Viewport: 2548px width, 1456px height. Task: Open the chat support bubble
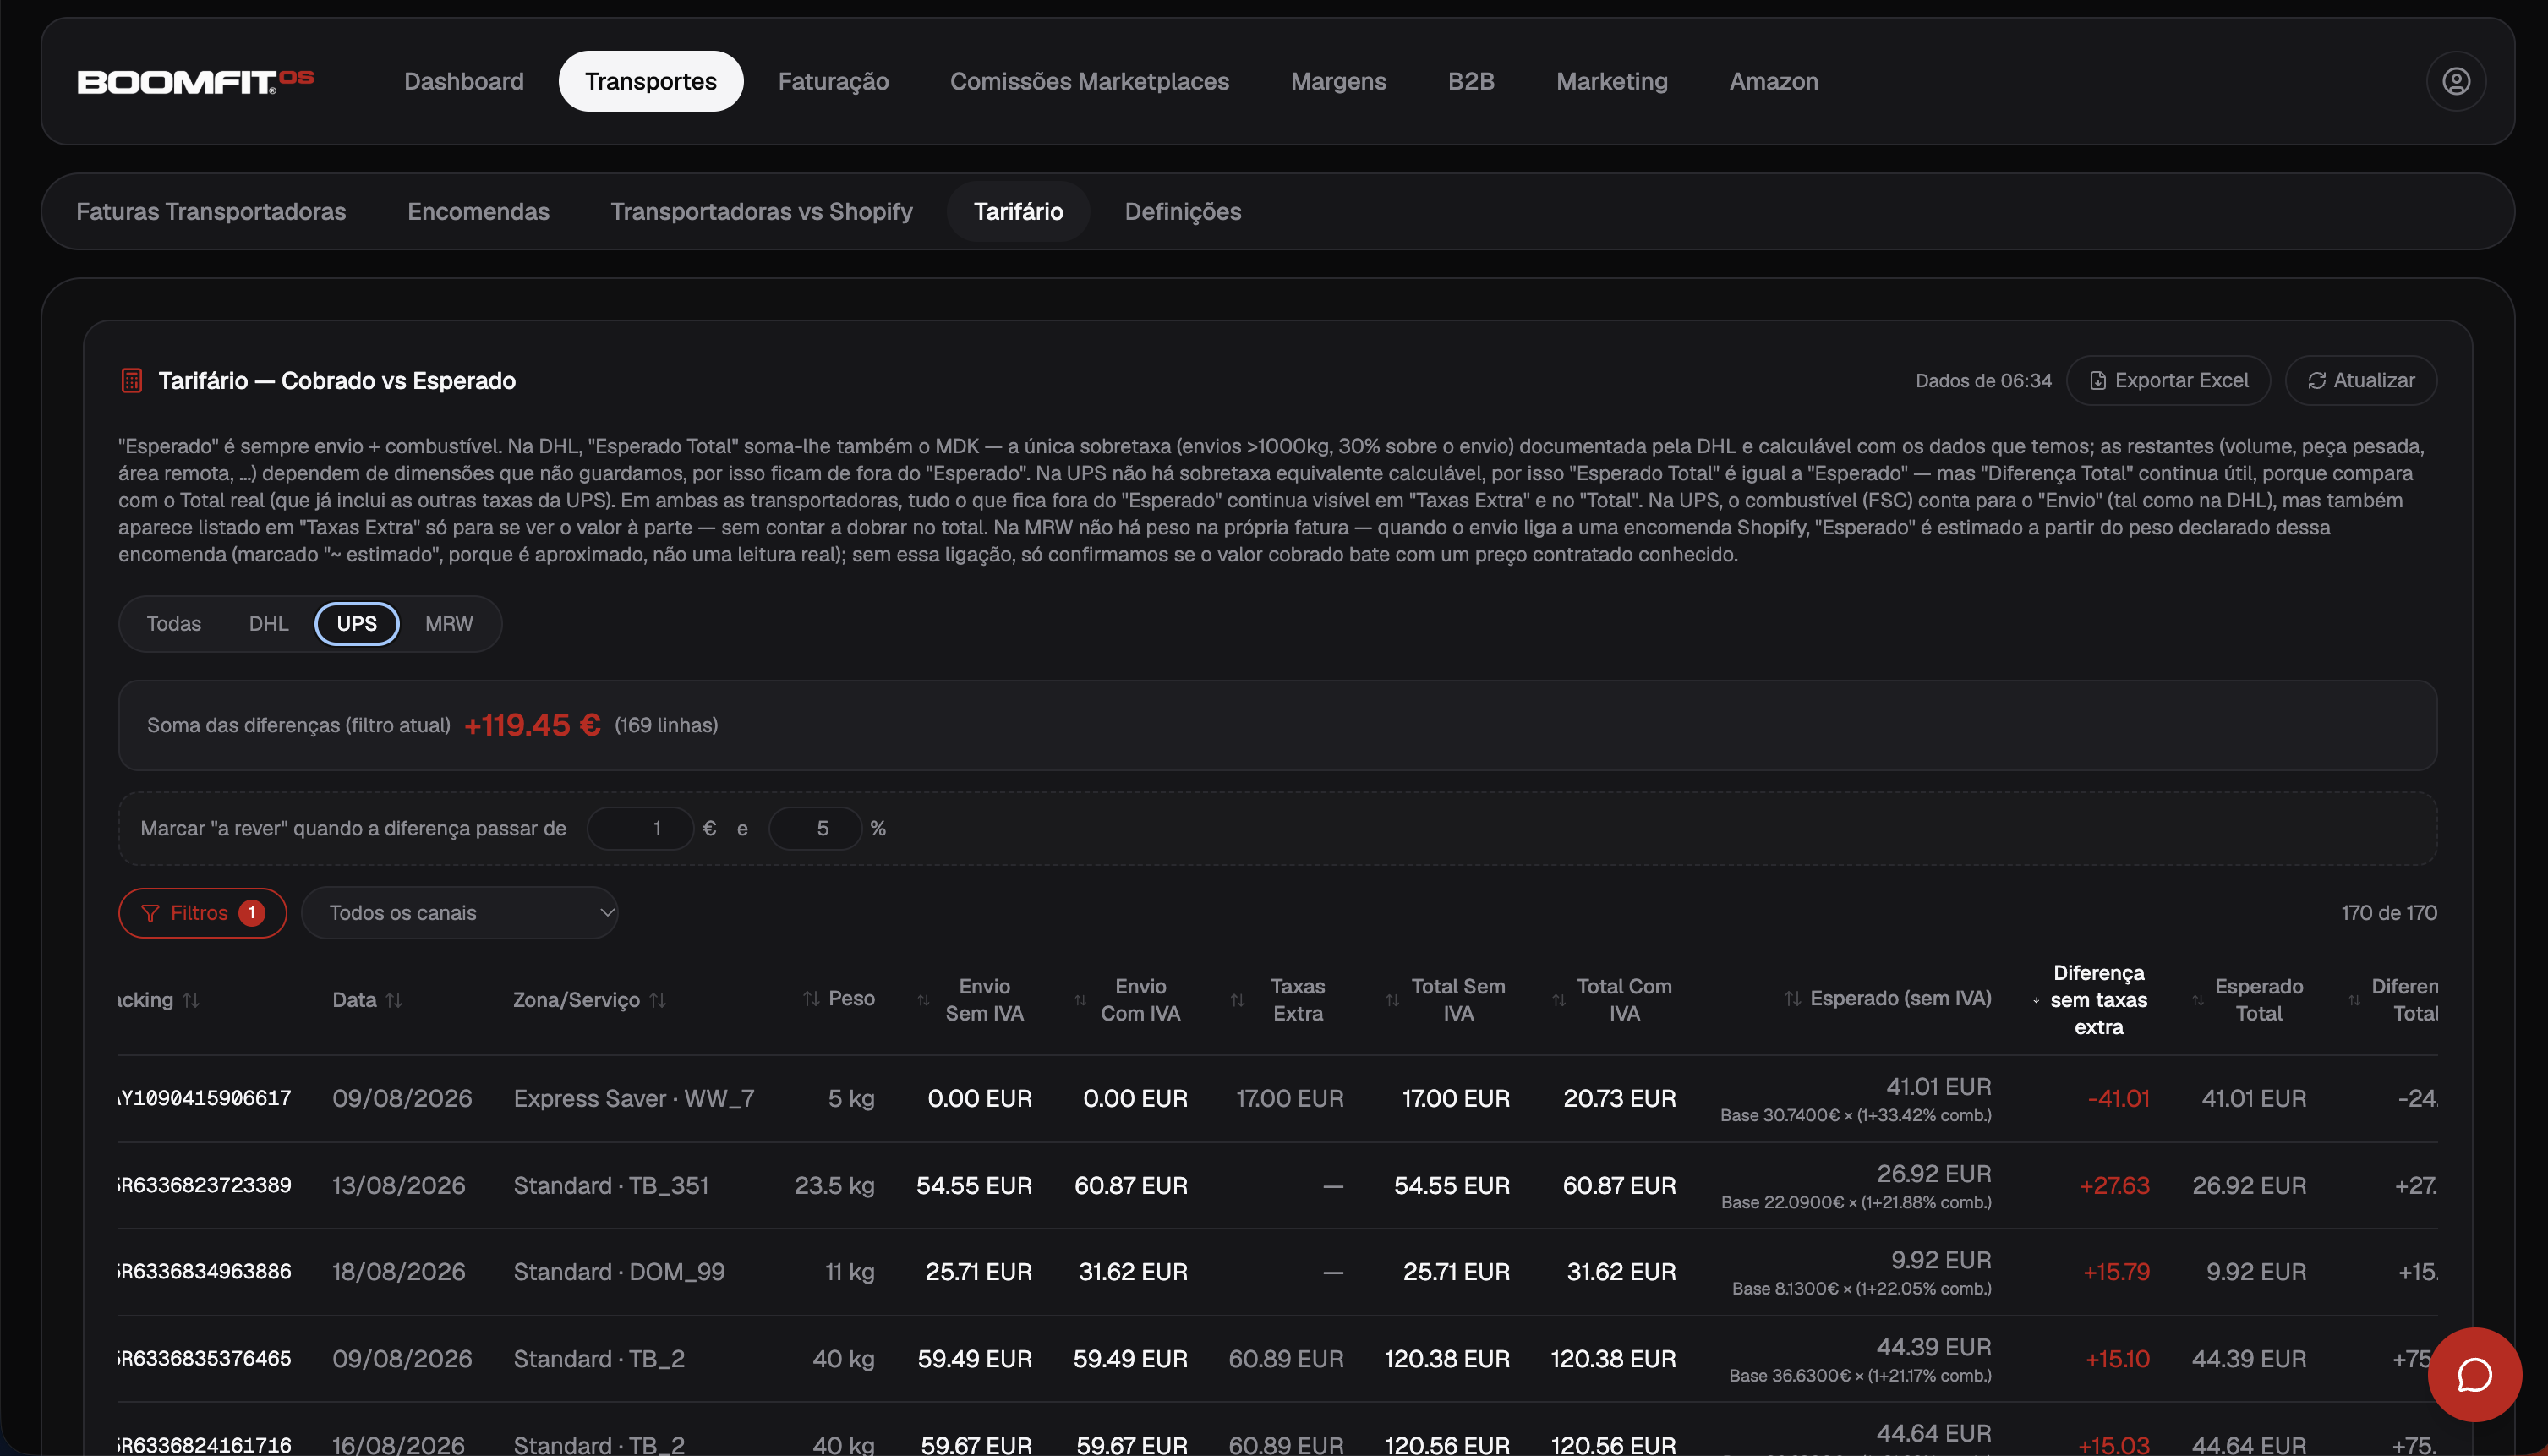pyautogui.click(x=2474, y=1374)
